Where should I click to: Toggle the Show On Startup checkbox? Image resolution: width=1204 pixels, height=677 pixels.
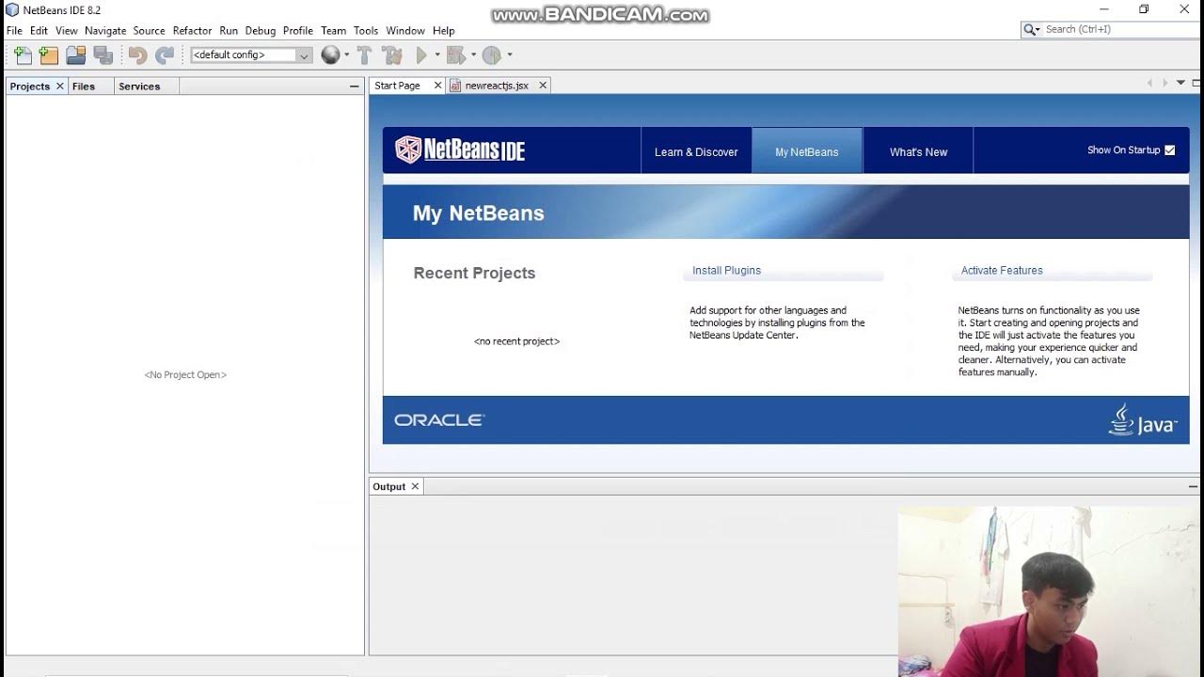click(x=1170, y=150)
